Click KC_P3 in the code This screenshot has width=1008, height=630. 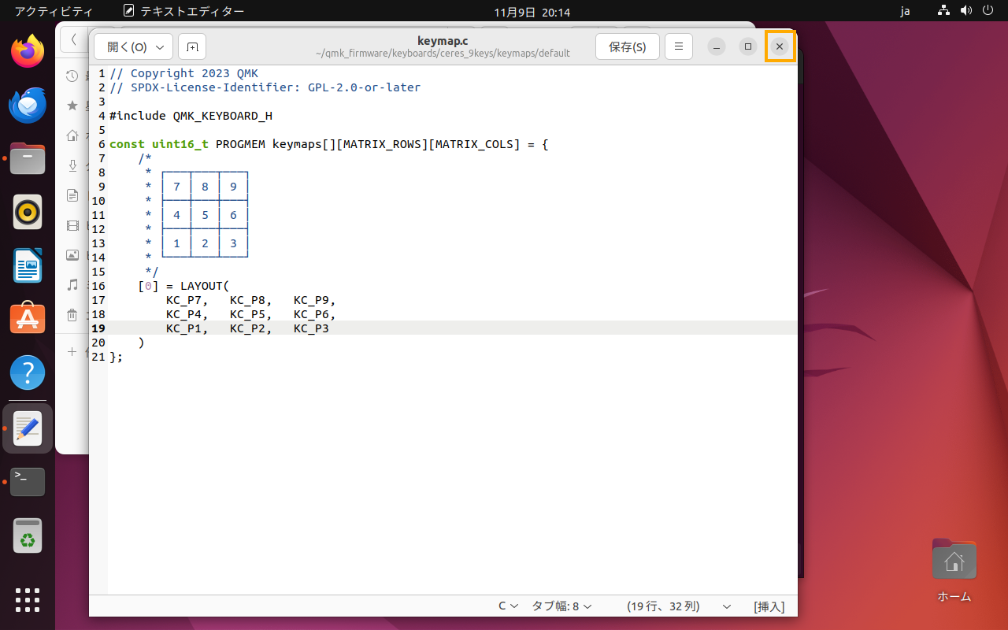point(311,328)
